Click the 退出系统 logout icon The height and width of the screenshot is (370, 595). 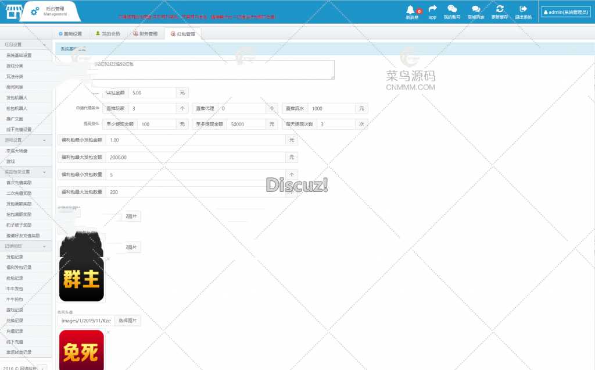[x=523, y=9]
